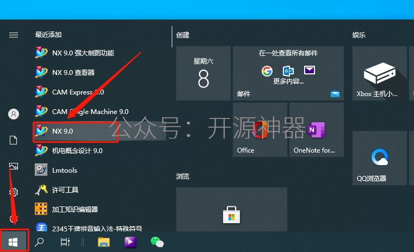
Task: Expand the hamburger menu in Start
Action: (14, 35)
